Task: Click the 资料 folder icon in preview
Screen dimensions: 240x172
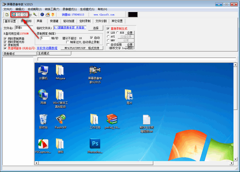Action: click(x=60, y=146)
